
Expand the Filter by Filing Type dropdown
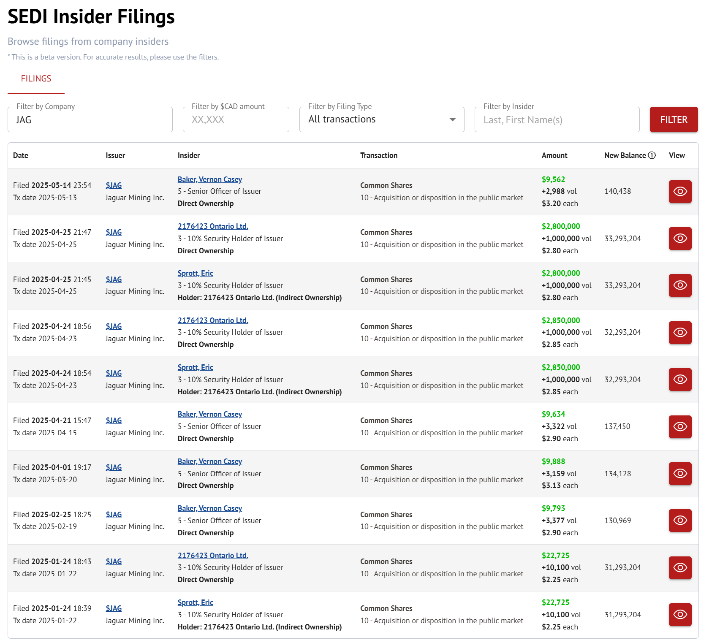[381, 119]
